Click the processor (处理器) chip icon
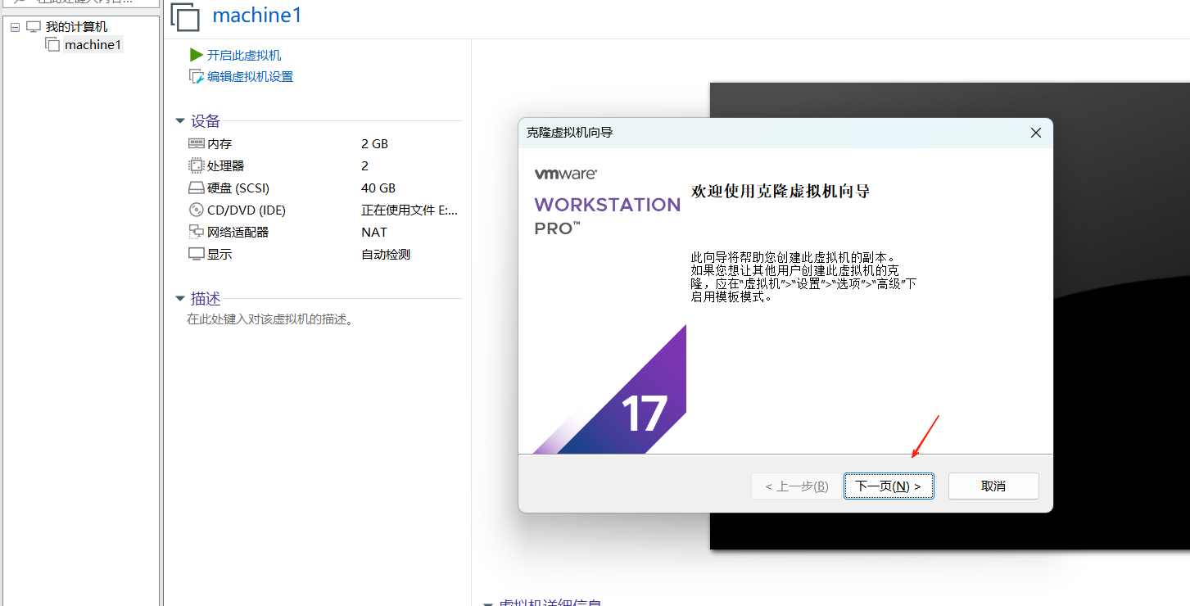Viewport: 1190px width, 606px height. [197, 165]
